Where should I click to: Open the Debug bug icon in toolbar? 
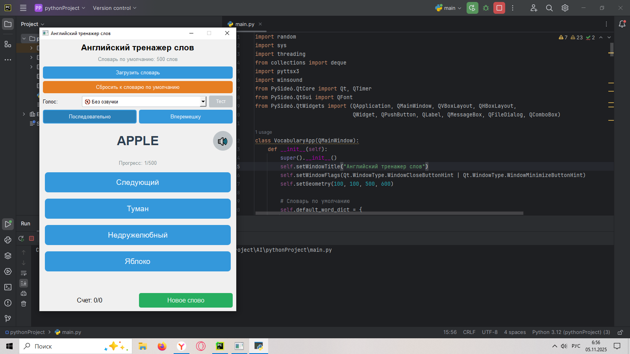[486, 8]
